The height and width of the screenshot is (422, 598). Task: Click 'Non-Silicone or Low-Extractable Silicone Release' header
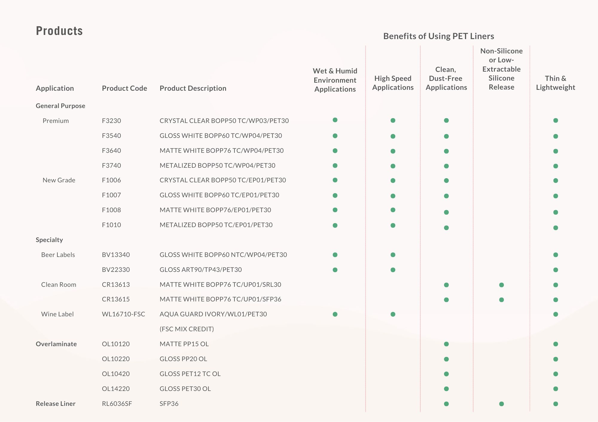tap(501, 69)
